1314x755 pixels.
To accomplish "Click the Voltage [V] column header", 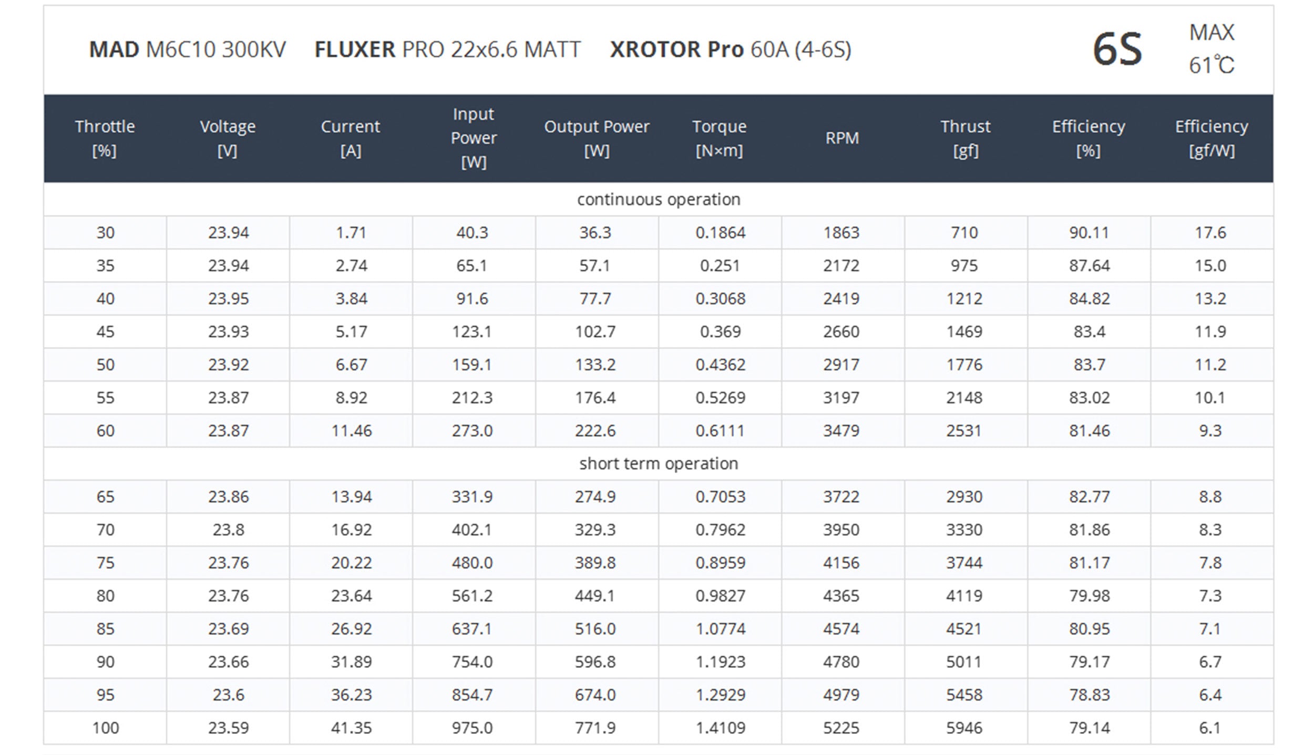I will tap(228, 138).
